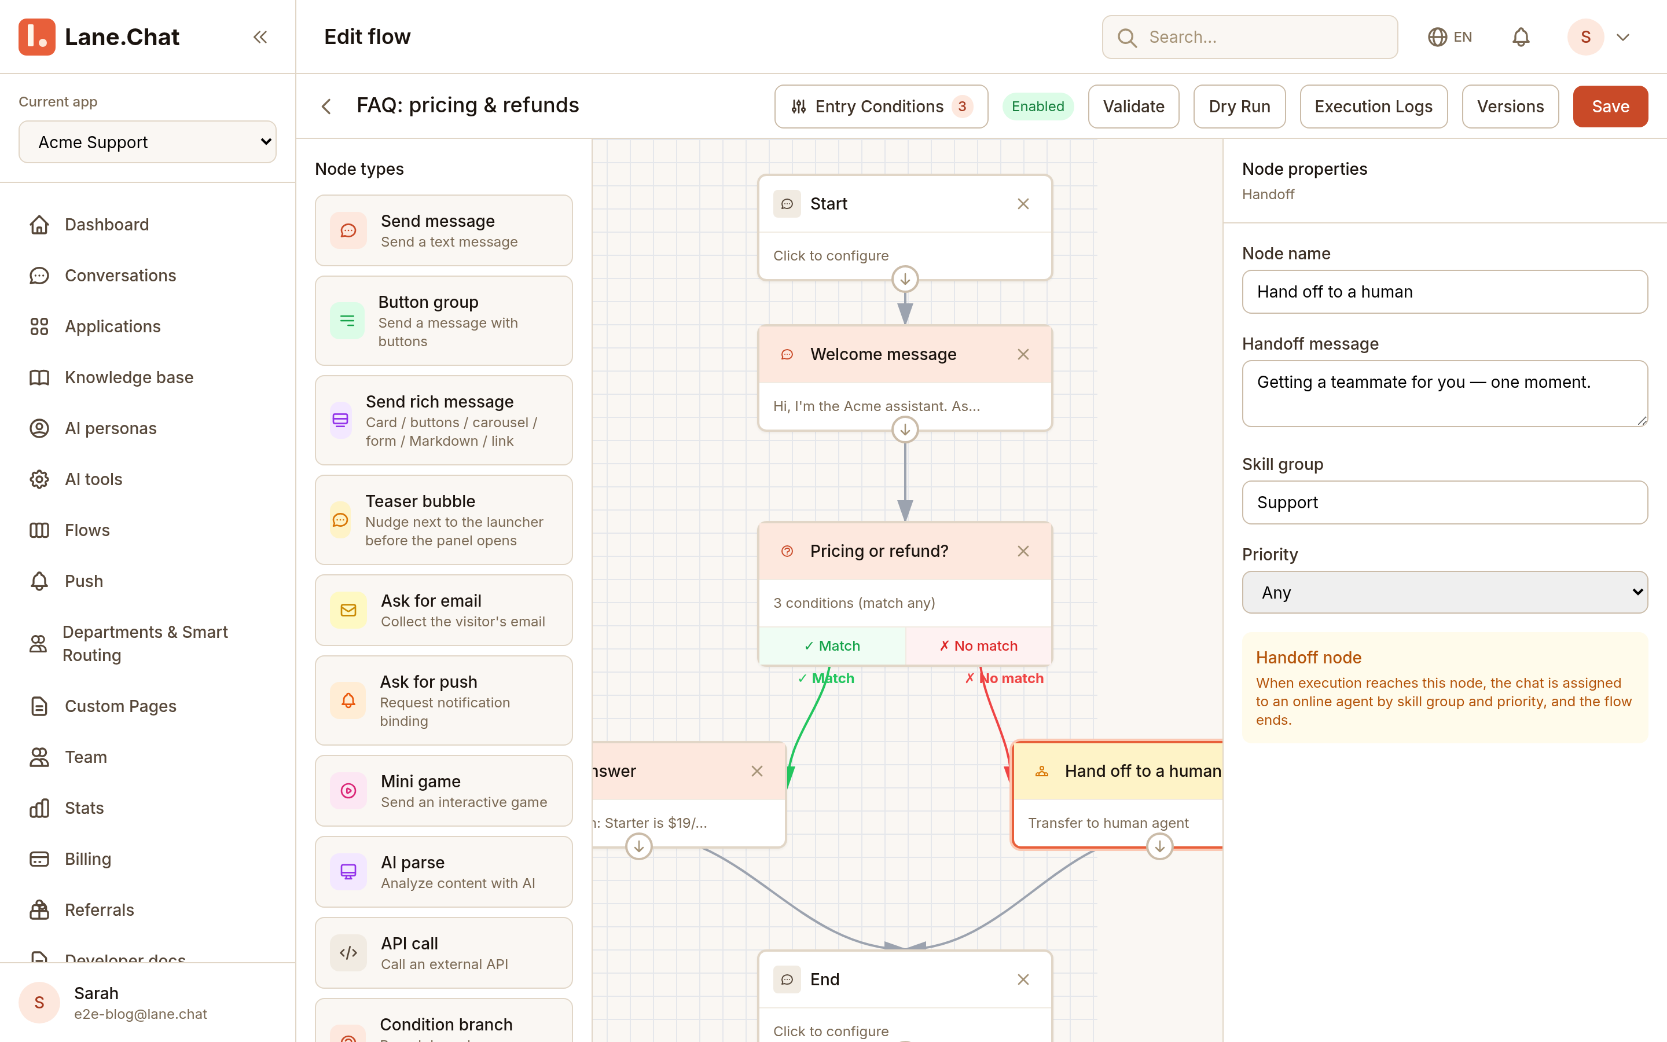Collapse the sidebar with double chevron icon
The width and height of the screenshot is (1667, 1042).
pos(260,37)
